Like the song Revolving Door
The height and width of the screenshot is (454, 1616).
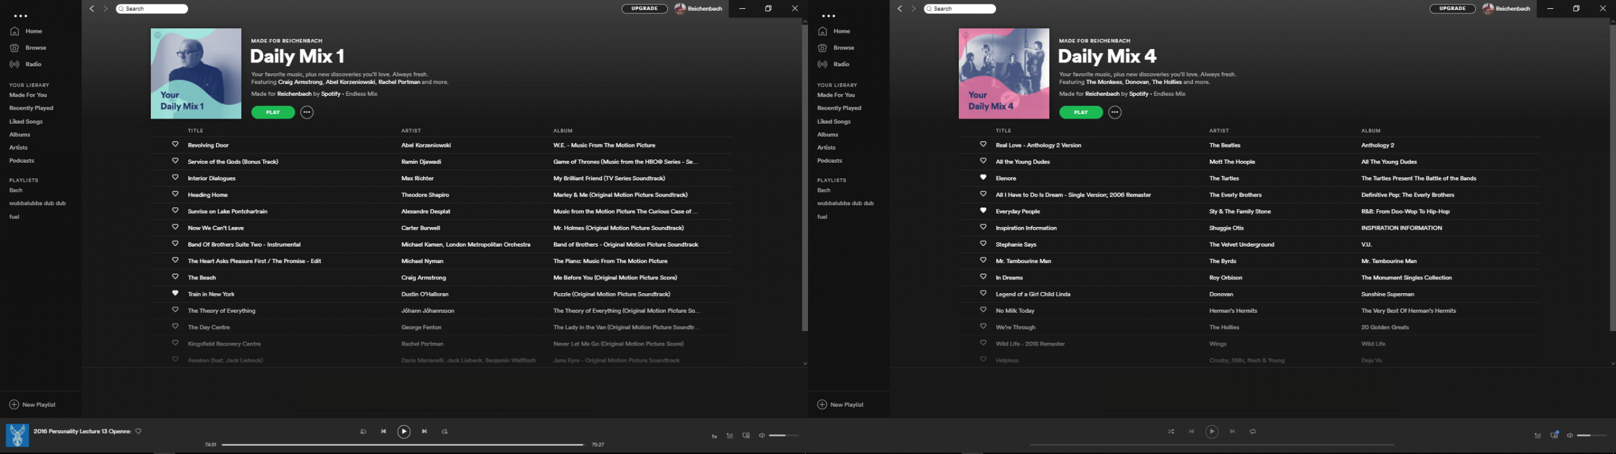click(x=175, y=144)
